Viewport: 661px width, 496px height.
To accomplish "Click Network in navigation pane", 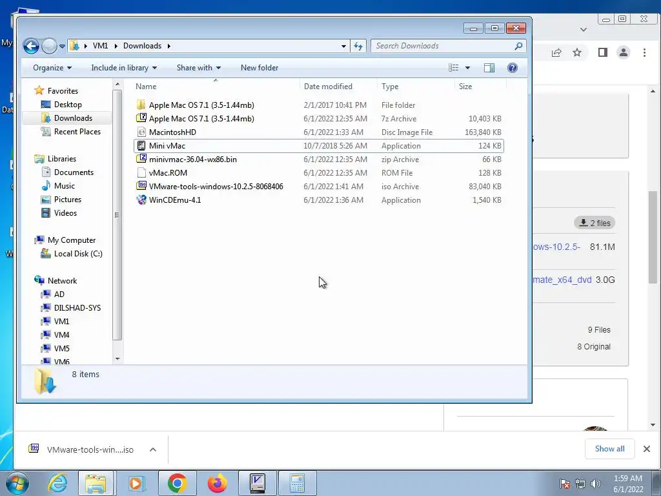I will click(x=62, y=281).
